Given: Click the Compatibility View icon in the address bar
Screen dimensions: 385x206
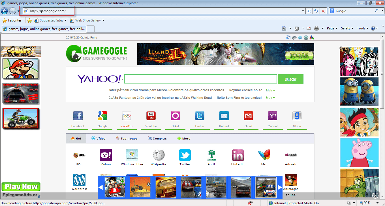Looking at the screenshot, I should coord(309,11).
